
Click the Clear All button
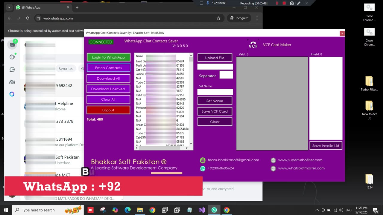tap(108, 99)
